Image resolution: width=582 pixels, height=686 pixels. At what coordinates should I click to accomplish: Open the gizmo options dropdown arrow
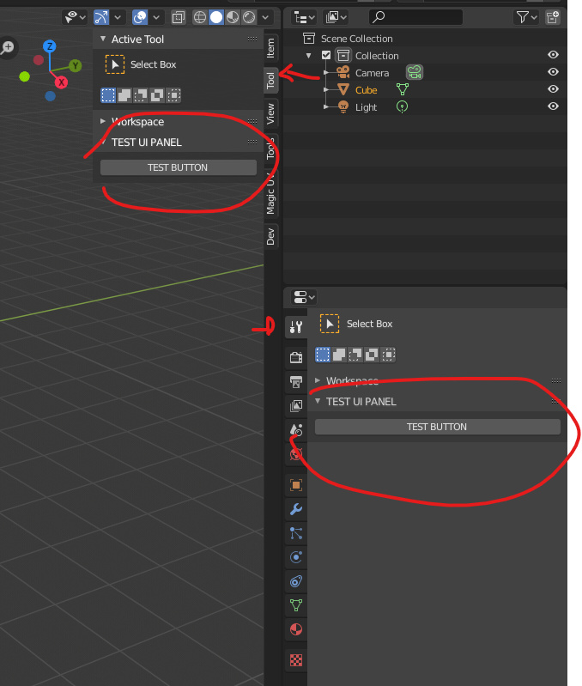[118, 17]
